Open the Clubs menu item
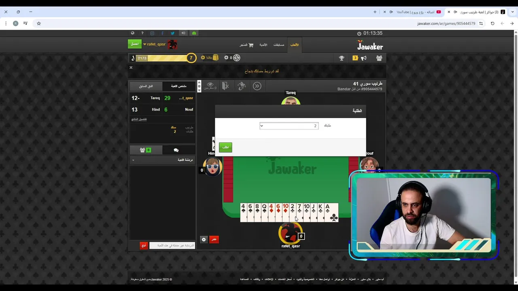This screenshot has width=518, height=291. 263,45
